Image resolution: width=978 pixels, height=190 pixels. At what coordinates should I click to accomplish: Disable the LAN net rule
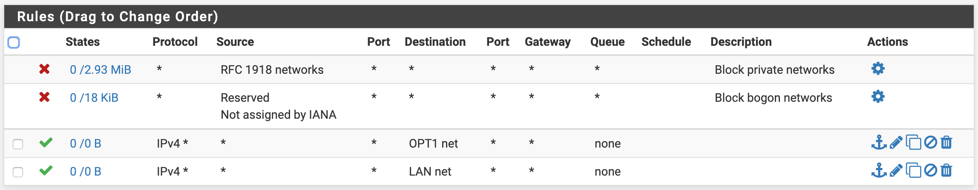pyautogui.click(x=931, y=170)
